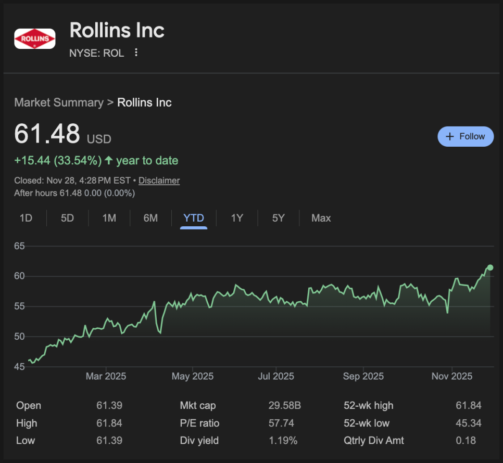Click the latest price dot on the chart

pos(490,267)
